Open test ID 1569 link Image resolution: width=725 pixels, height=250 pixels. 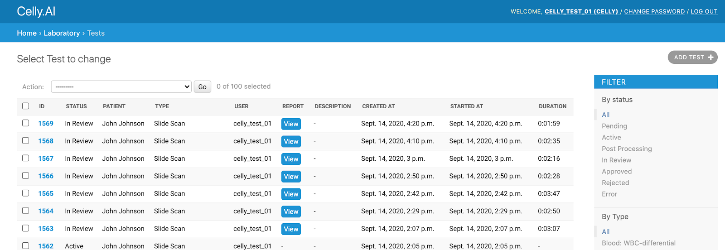pos(46,124)
